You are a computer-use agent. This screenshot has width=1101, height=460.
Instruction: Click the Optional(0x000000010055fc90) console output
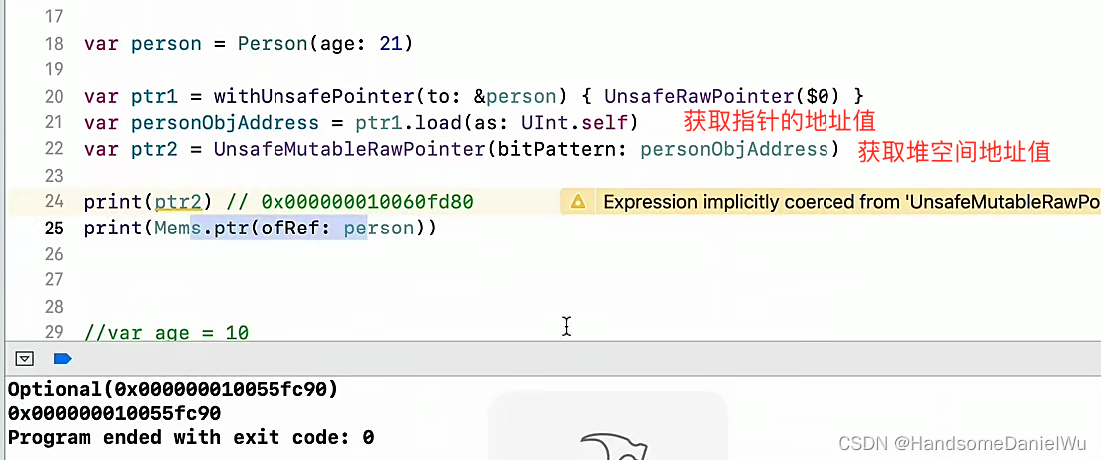[173, 389]
